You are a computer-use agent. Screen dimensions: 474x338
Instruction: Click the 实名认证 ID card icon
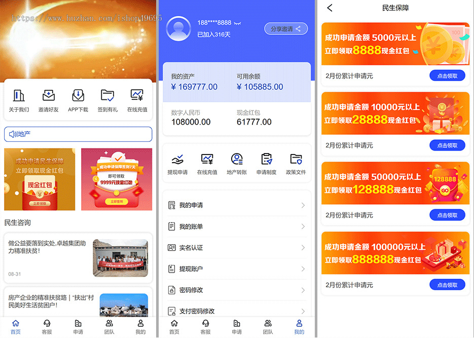point(171,248)
